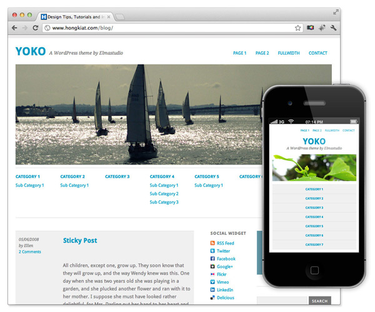
Task: Open the PAGE 1 menu item
Action: pyautogui.click(x=239, y=53)
